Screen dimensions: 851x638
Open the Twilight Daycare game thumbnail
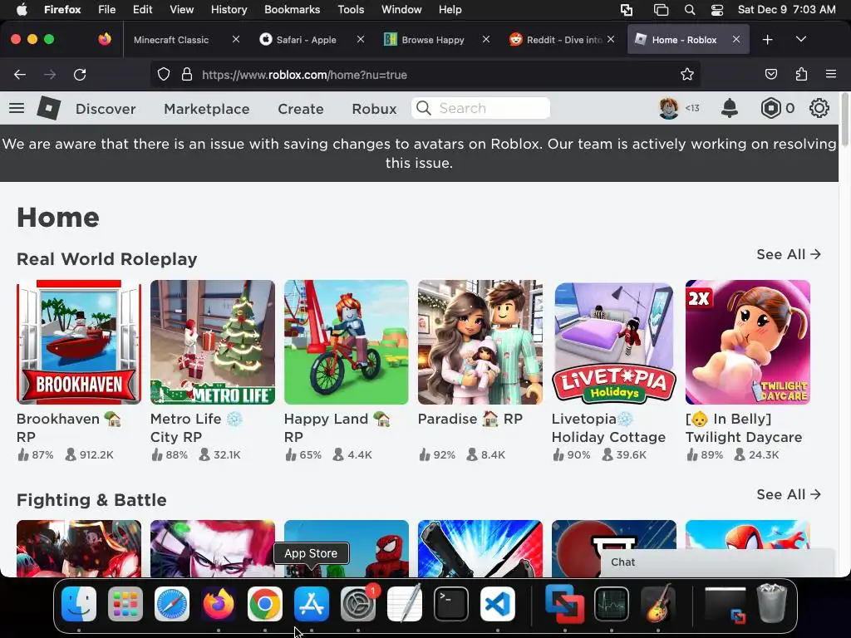tap(748, 342)
